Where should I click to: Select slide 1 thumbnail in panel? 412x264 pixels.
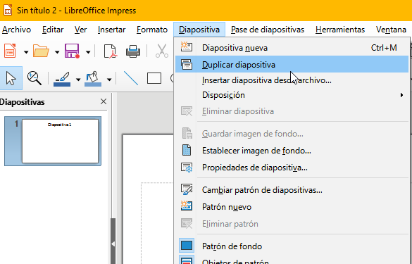[x=60, y=141]
